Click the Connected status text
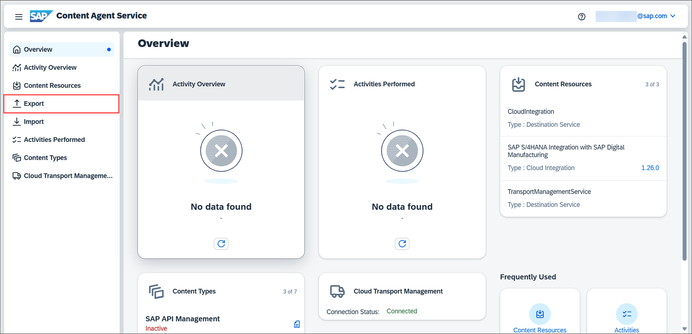692x334 pixels. [402, 311]
